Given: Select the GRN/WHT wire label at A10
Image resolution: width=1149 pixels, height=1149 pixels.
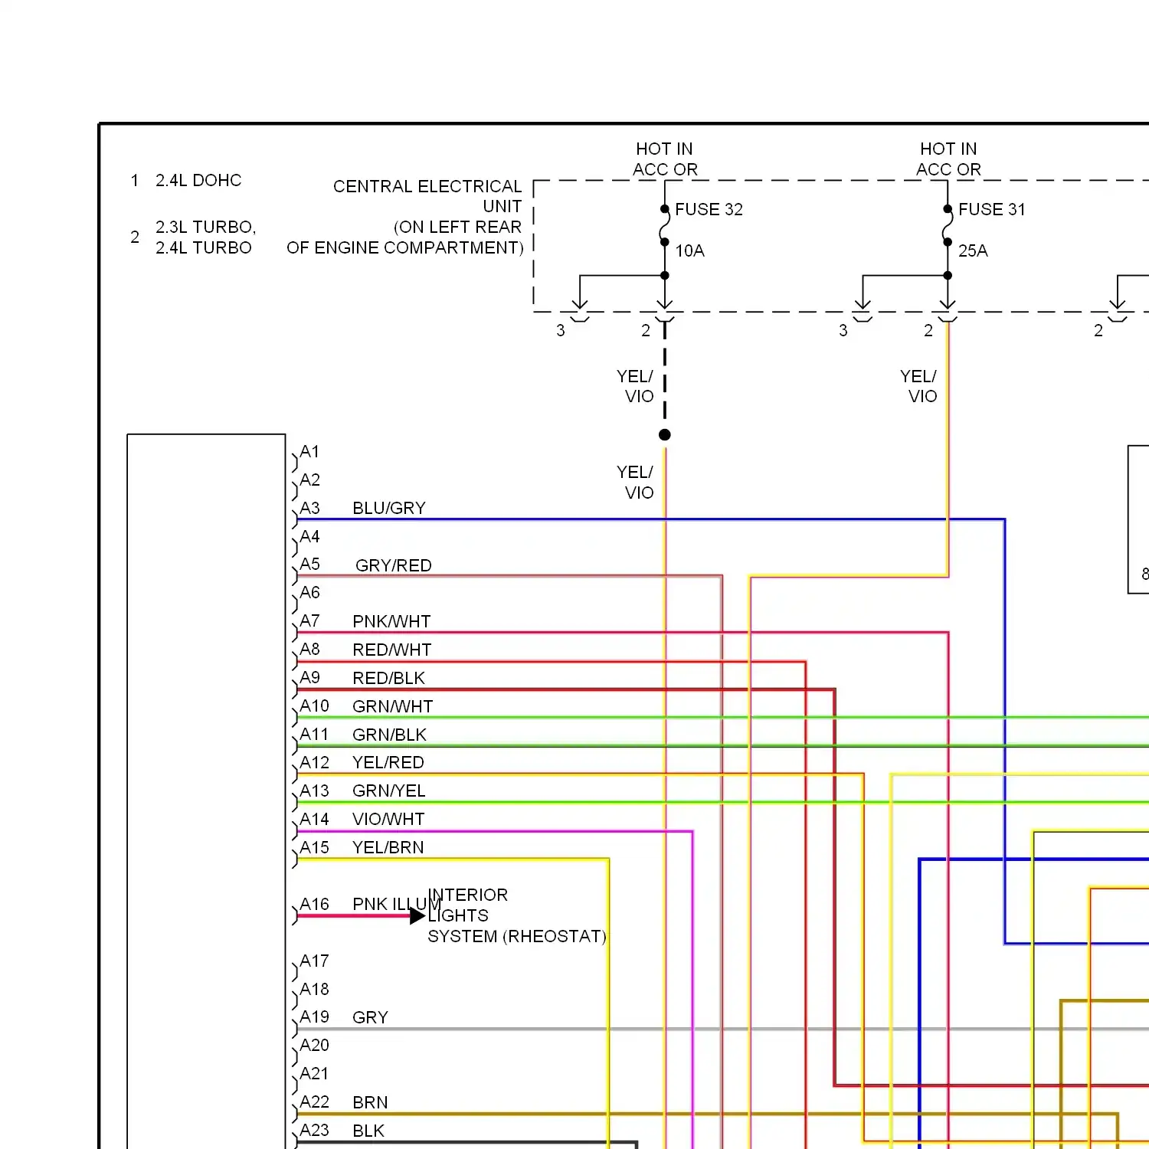Looking at the screenshot, I should pyautogui.click(x=392, y=706).
